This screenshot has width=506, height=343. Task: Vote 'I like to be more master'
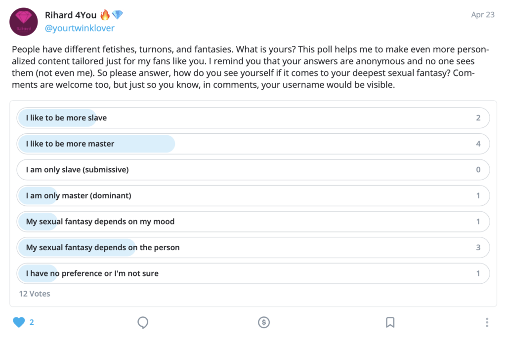click(253, 144)
